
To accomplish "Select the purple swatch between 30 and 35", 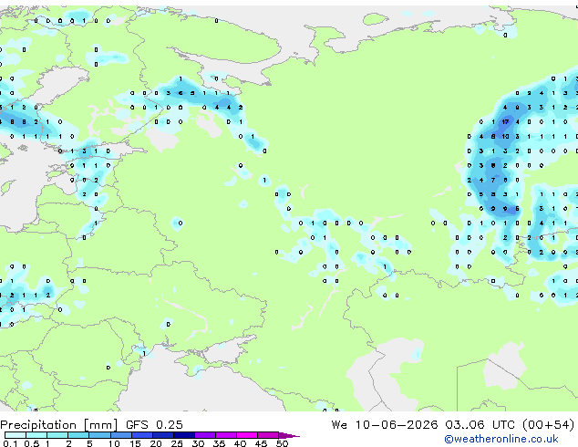I will coord(204,435).
